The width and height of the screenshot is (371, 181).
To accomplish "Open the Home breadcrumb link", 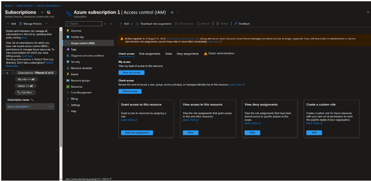I will pos(9,5).
